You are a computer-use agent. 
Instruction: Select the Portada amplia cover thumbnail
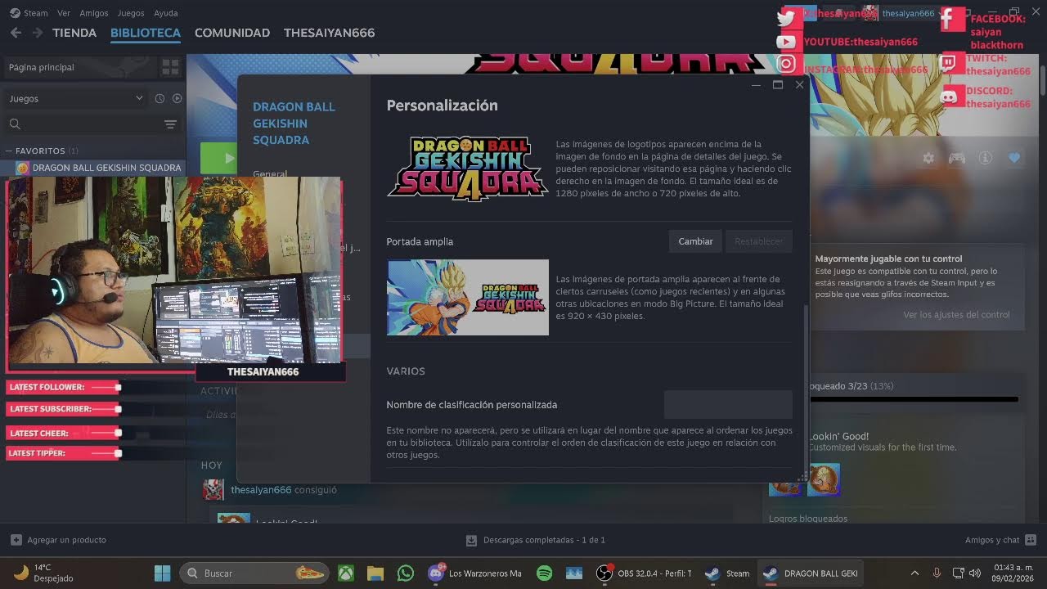point(468,297)
